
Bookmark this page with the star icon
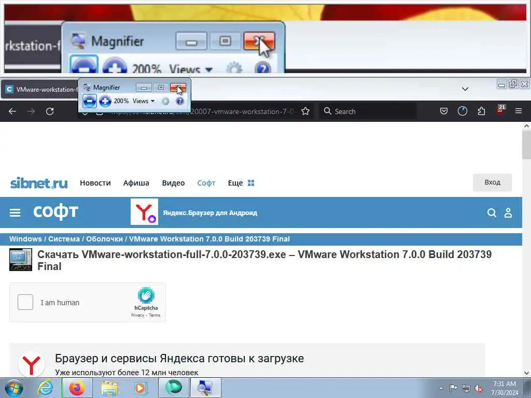tap(305, 111)
